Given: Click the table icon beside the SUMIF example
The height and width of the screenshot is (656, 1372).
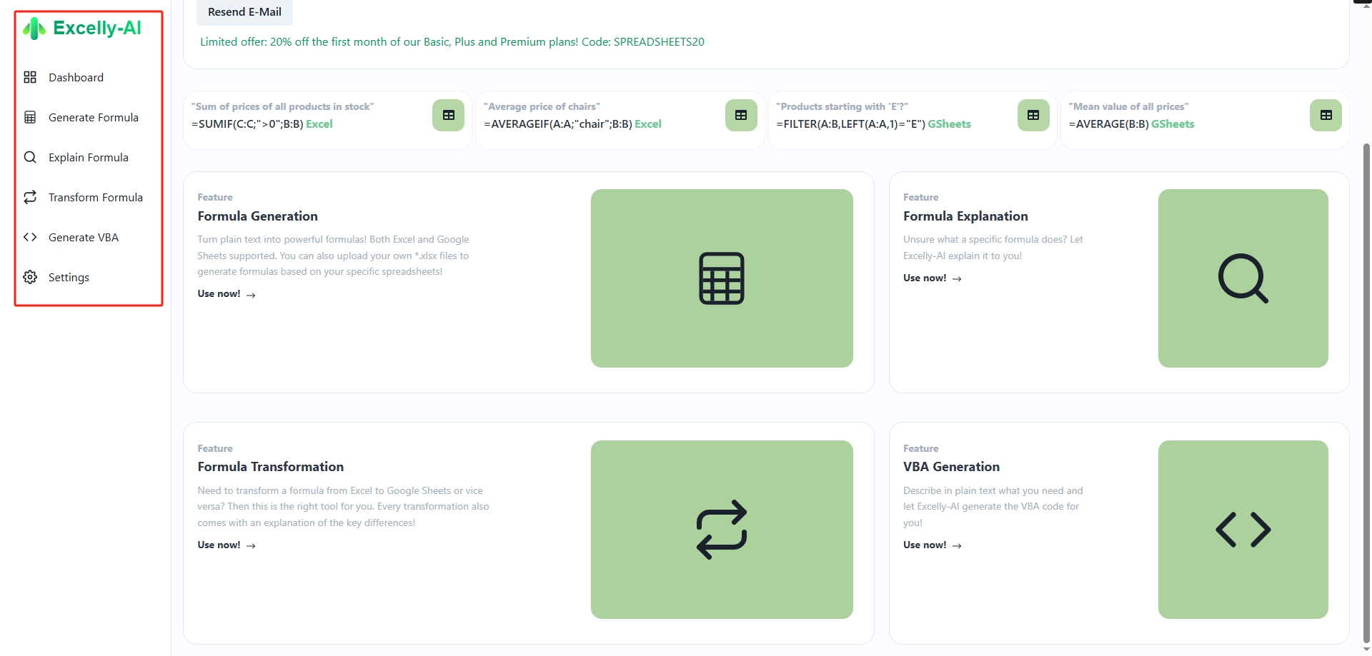Looking at the screenshot, I should tap(448, 115).
